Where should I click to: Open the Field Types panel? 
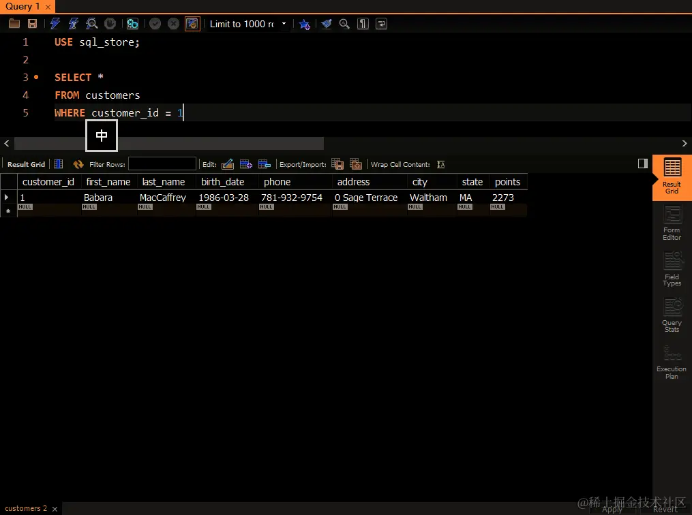coord(672,269)
